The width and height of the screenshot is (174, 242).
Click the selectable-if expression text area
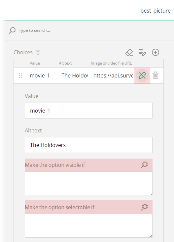point(88,226)
